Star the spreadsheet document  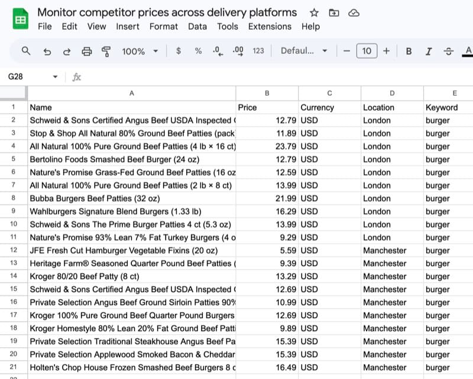pyautogui.click(x=314, y=12)
